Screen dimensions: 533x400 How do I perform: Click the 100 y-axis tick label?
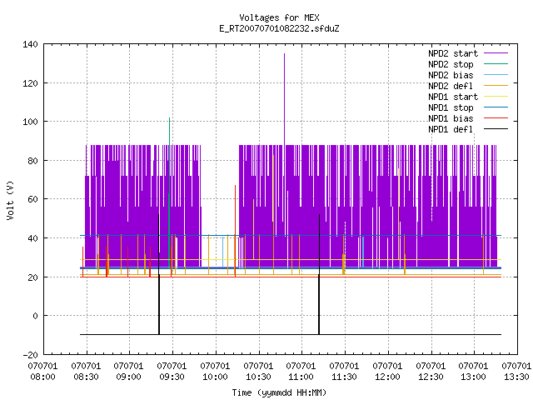[30, 122]
